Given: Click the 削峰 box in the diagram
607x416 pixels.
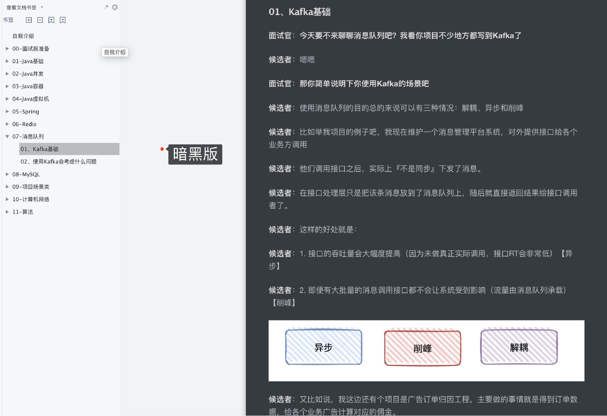Looking at the screenshot, I should [422, 348].
